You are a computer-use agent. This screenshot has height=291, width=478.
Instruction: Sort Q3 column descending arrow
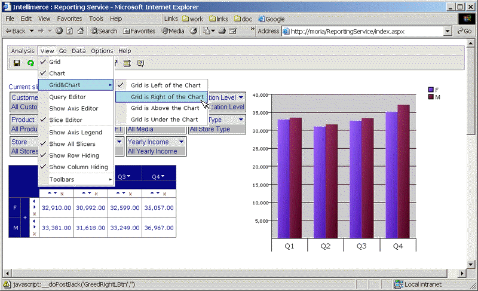124,193
